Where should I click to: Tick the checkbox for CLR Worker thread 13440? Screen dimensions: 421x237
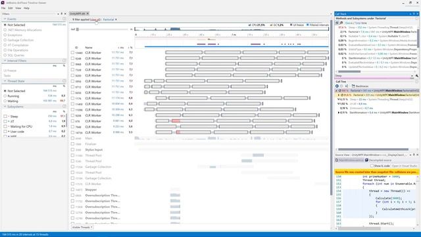72,53
